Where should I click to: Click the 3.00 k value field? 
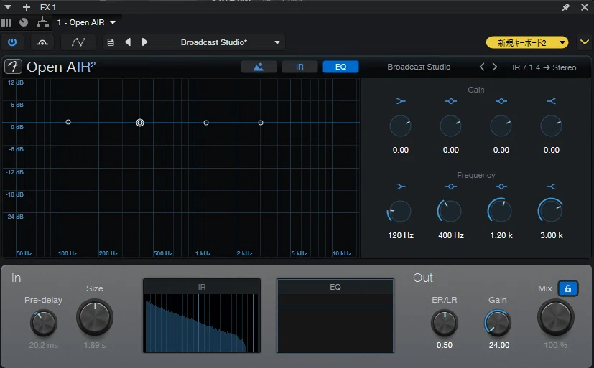(x=551, y=235)
